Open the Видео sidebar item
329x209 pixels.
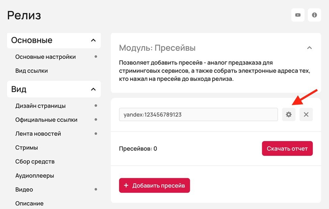click(x=24, y=189)
